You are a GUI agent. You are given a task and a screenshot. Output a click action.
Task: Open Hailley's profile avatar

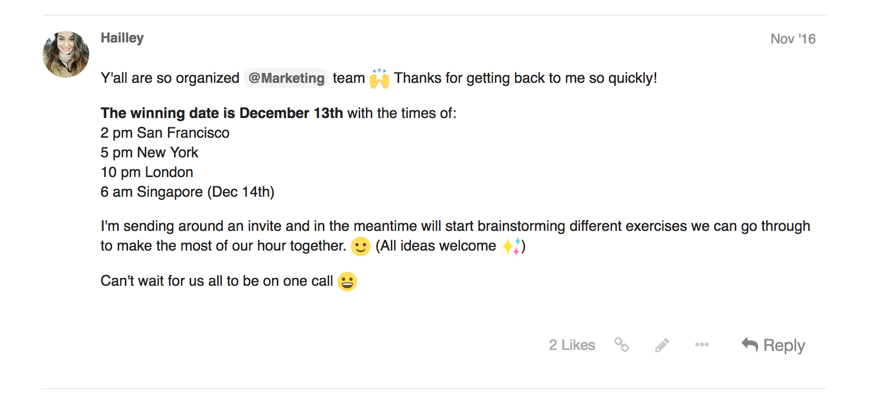click(x=66, y=54)
